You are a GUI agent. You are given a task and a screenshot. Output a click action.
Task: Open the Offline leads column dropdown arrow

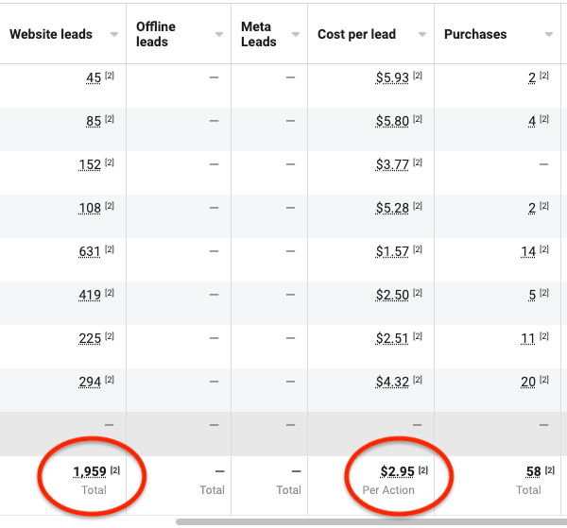pyautogui.click(x=219, y=35)
